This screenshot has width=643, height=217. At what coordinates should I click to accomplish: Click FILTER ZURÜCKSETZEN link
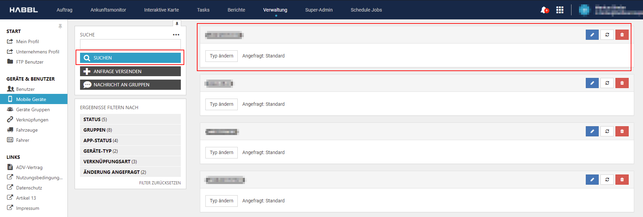point(160,183)
